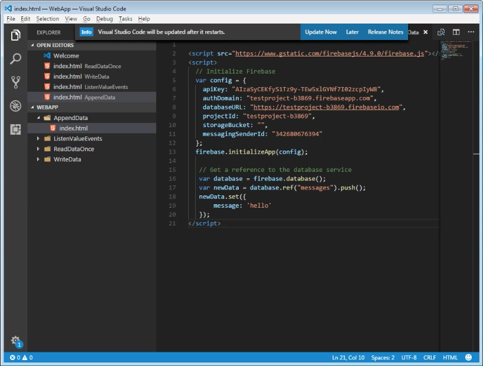Click the Welcome editor VS Code icon
Screen dimensions: 483x366
[x=47, y=56]
